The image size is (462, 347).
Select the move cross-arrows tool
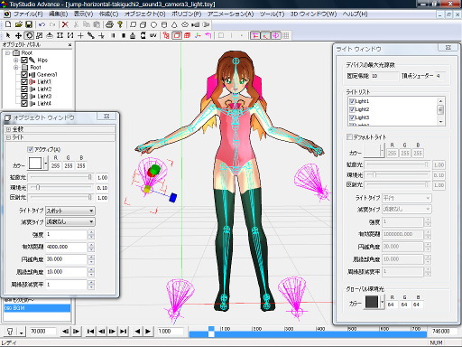click(x=18, y=35)
